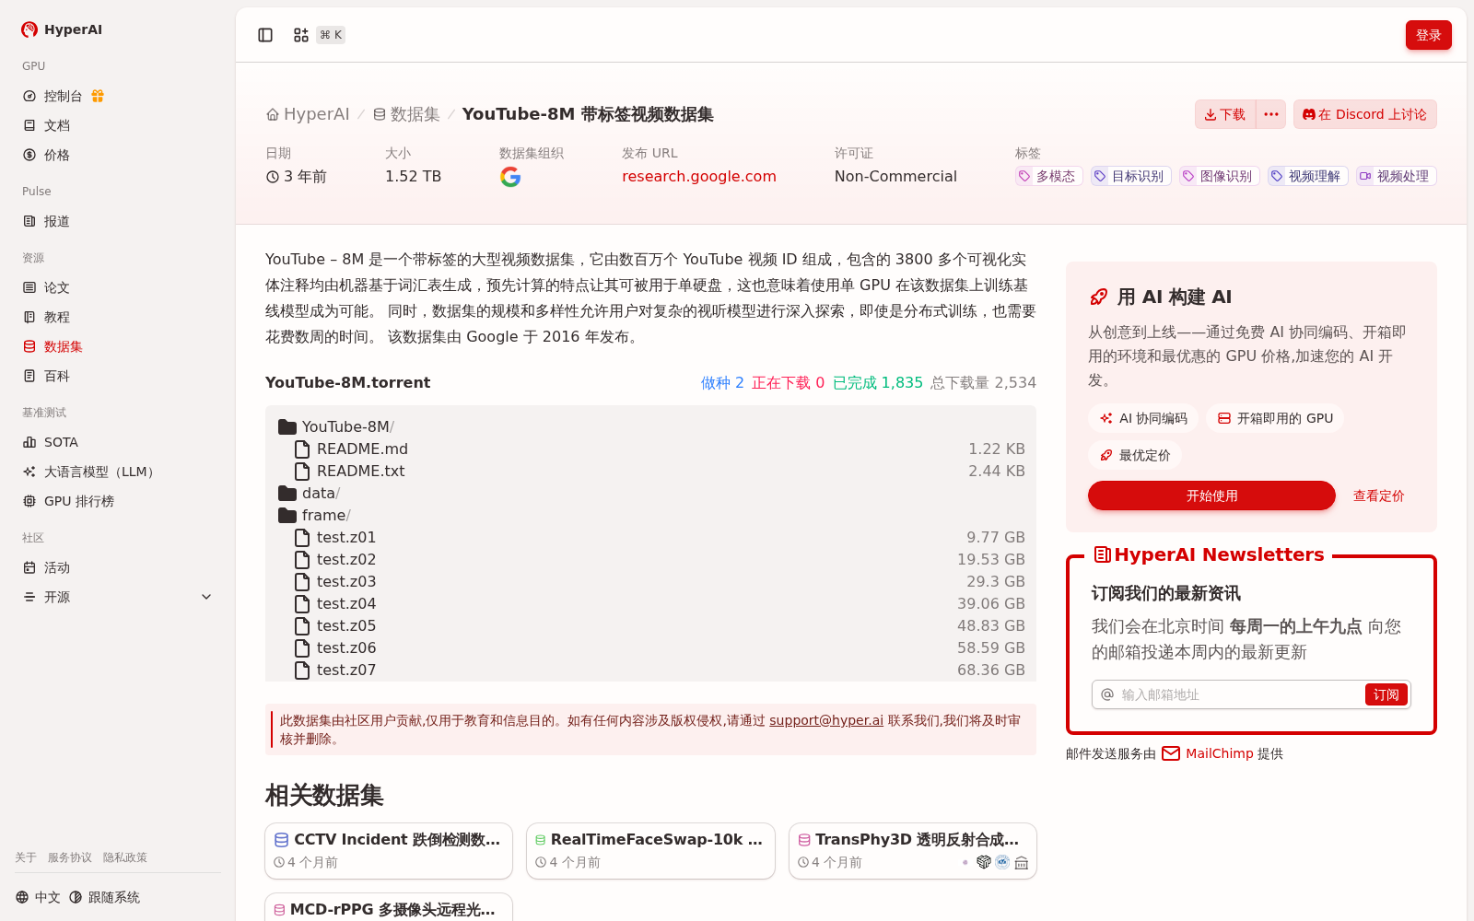The width and height of the screenshot is (1474, 921).
Task: Open 控制台 in the sidebar
Action: click(63, 96)
